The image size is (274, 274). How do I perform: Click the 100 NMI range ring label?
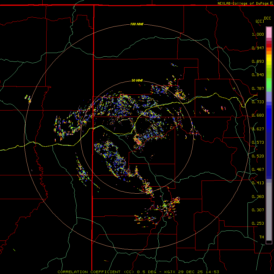pyautogui.click(x=137, y=24)
